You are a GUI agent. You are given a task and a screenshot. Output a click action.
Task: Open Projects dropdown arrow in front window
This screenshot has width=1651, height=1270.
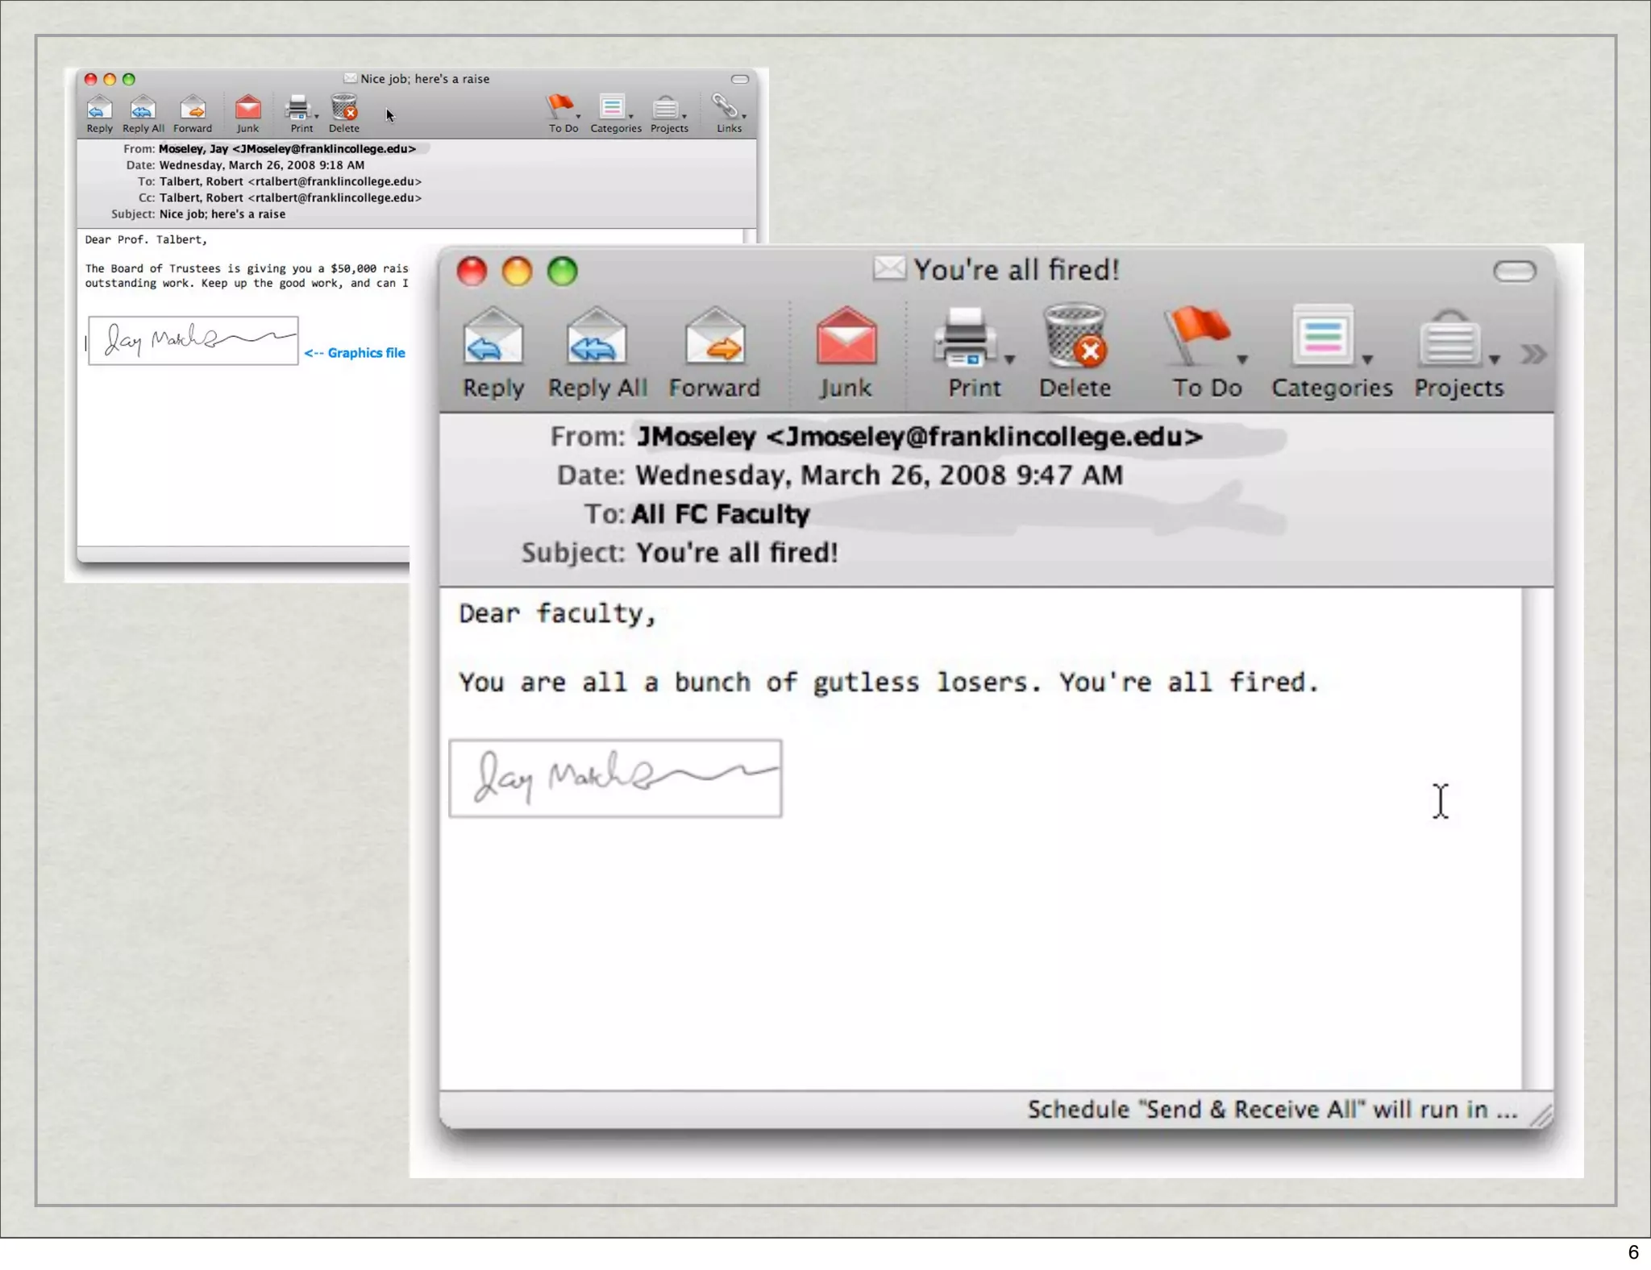click(x=1495, y=359)
